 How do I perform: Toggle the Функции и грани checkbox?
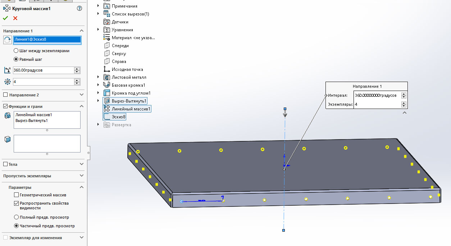pos(5,106)
